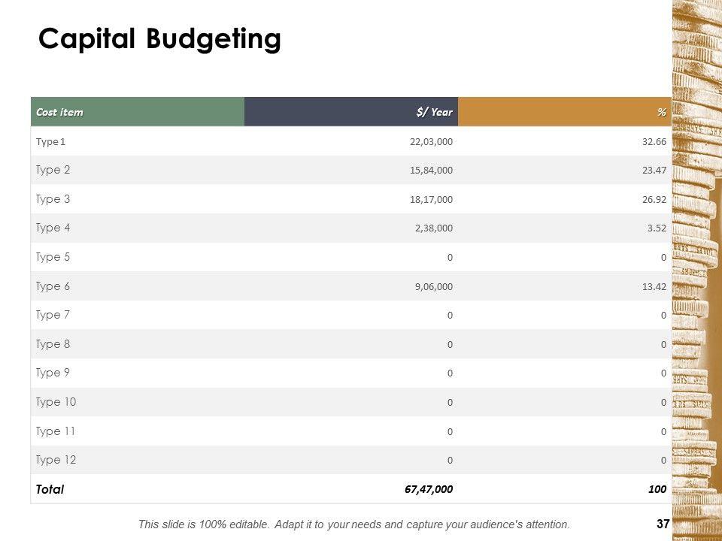
Task: Select the 2,38,000 value for Type 4
Action: tap(434, 228)
